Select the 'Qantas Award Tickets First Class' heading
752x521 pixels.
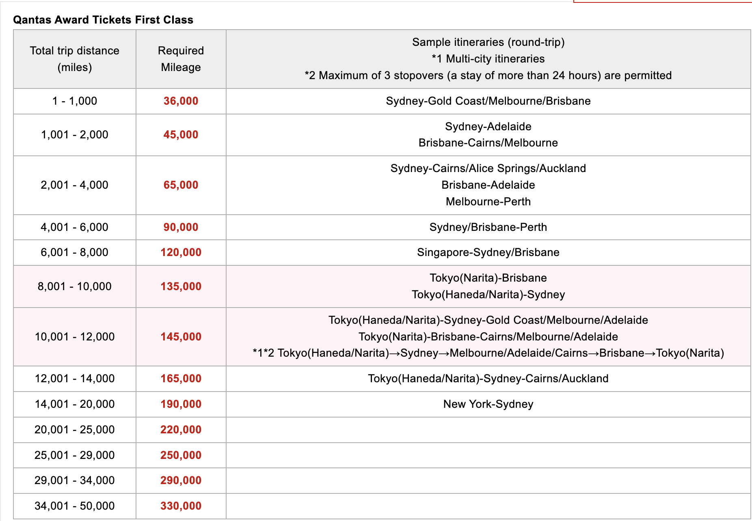click(x=103, y=20)
